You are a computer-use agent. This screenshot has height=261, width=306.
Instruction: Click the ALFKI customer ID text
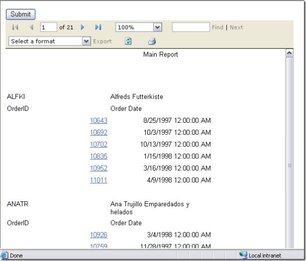tap(16, 97)
